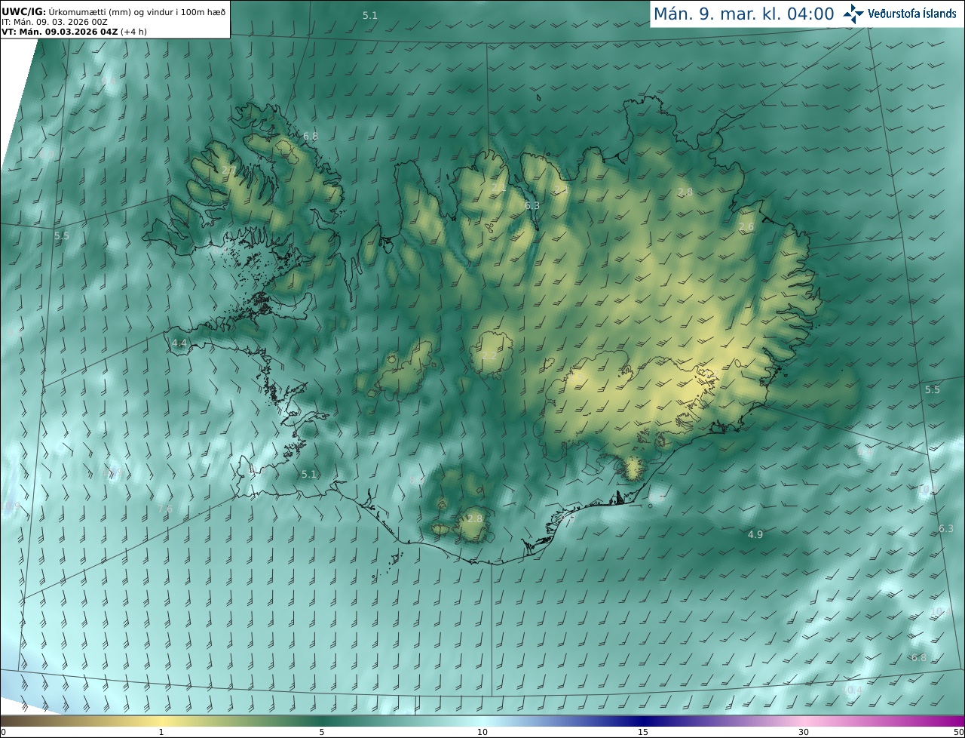This screenshot has height=738, width=965.
Task: Click the 7.6 value southwest of Reykjanes
Action: (165, 509)
